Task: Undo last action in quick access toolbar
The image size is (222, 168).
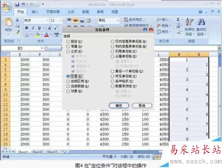Action: coord(23,4)
